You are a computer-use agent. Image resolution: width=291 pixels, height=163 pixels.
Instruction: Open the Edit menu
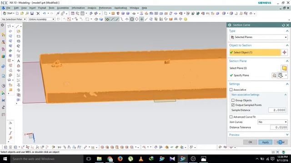pos(16,8)
